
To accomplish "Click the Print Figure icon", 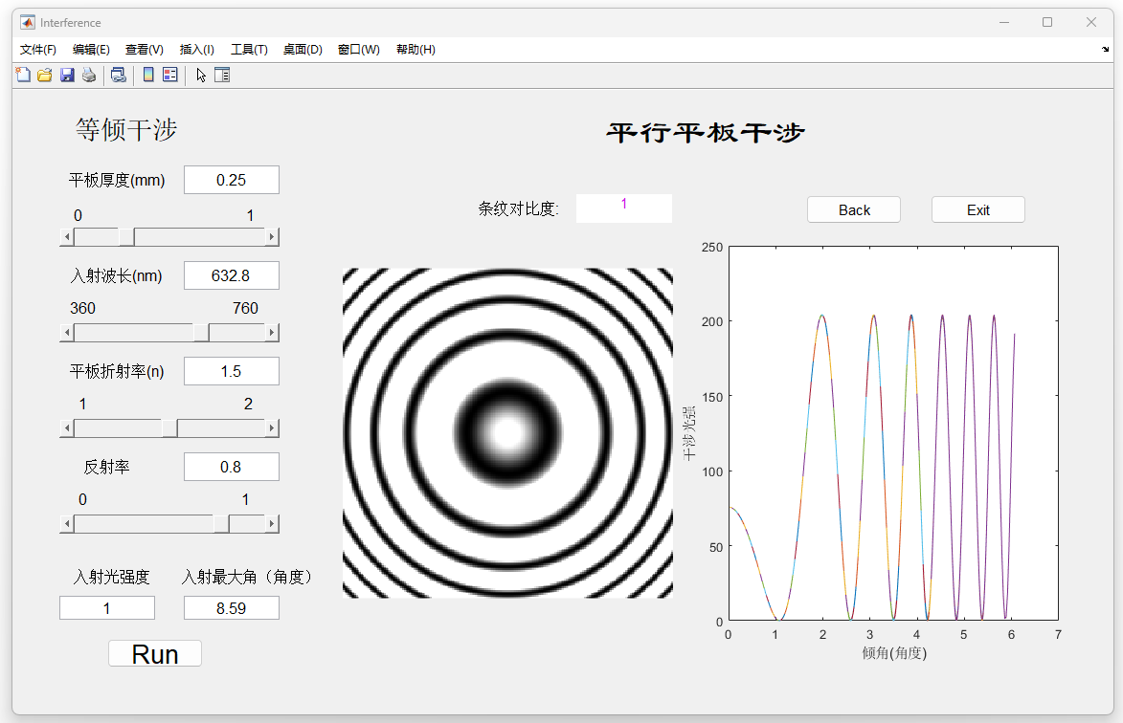I will click(x=88, y=75).
